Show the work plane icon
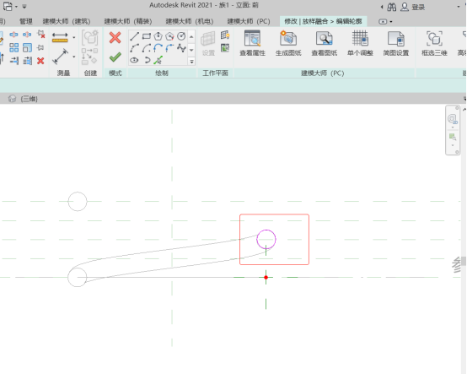 click(225, 35)
